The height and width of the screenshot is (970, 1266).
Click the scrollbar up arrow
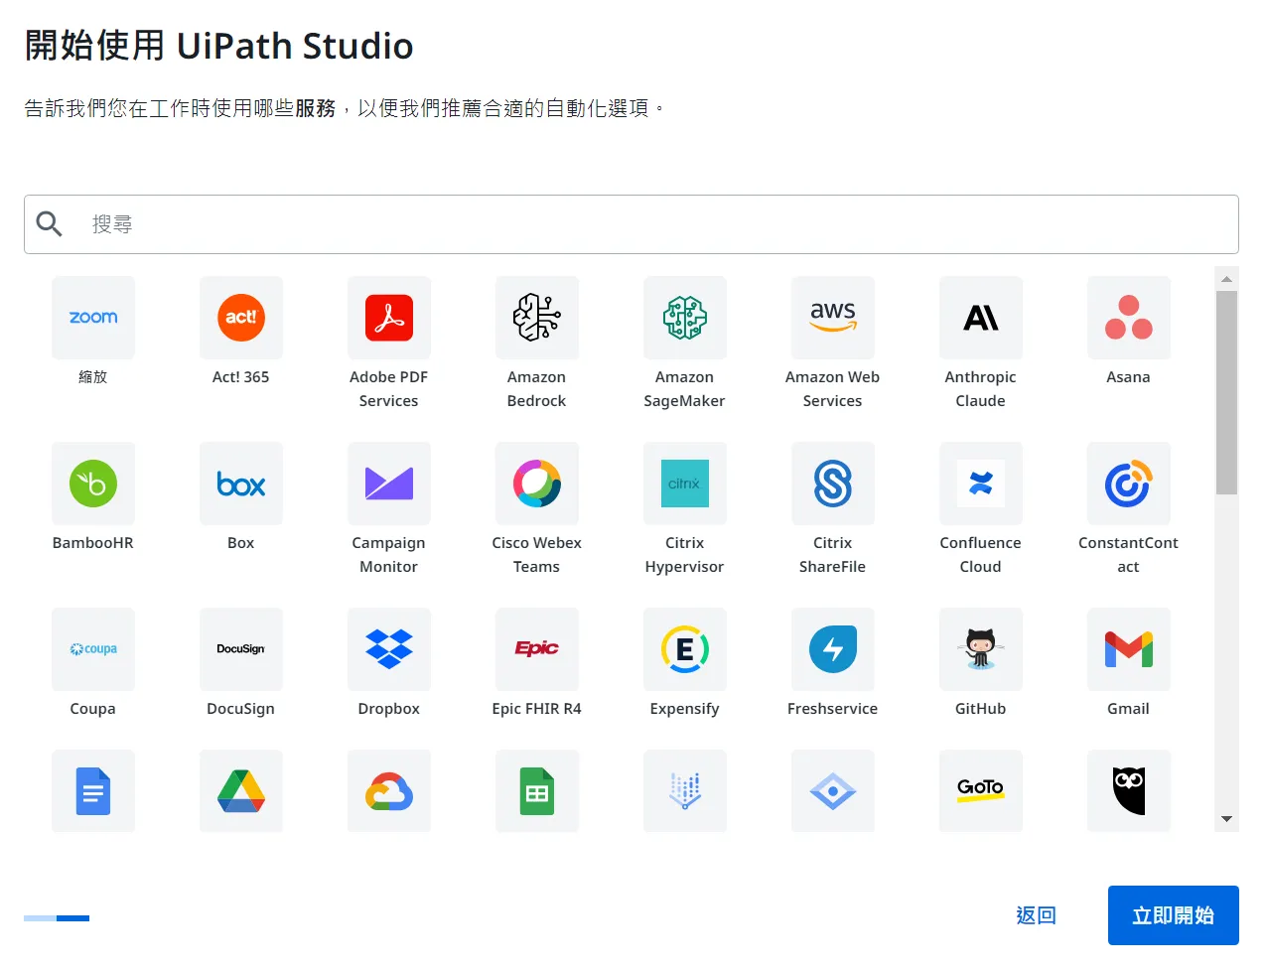pos(1227,279)
